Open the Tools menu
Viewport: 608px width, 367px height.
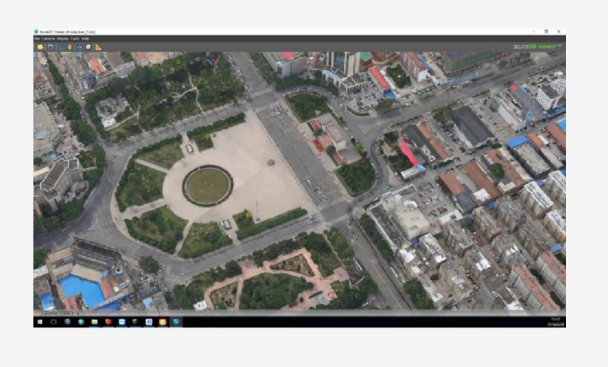coord(74,39)
